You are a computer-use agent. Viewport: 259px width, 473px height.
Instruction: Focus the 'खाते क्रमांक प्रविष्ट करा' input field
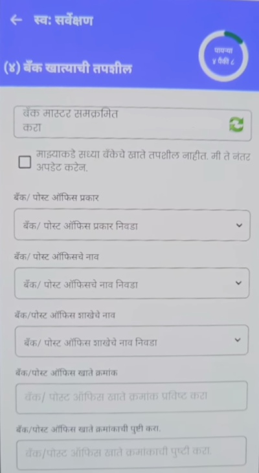coord(131,397)
